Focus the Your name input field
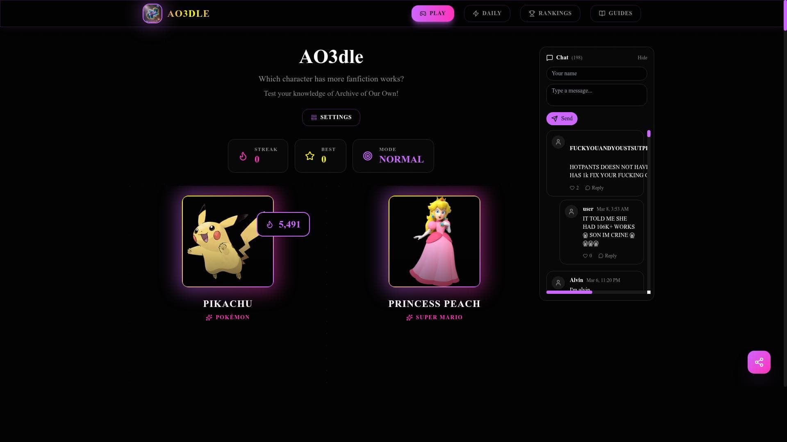This screenshot has height=442, width=787. 597,74
